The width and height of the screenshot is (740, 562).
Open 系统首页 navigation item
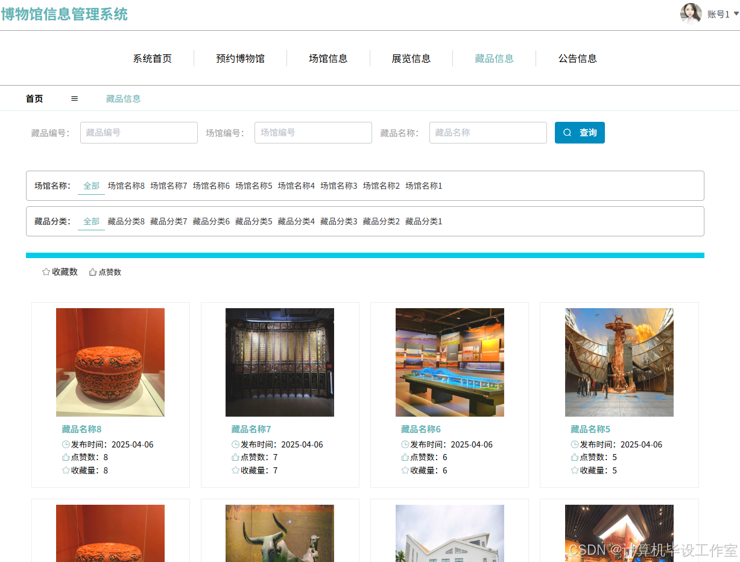tap(153, 58)
